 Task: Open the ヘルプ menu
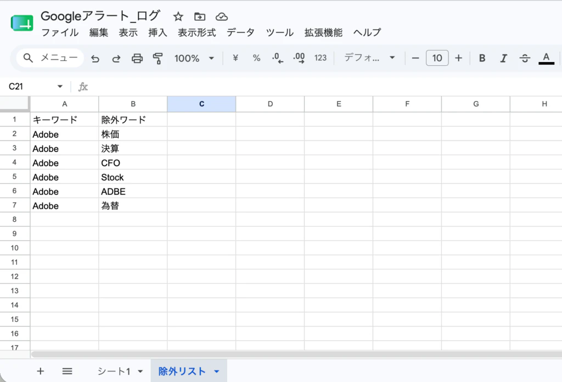(367, 32)
